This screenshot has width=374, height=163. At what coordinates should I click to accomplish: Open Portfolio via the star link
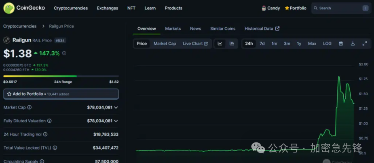pyautogui.click(x=296, y=8)
